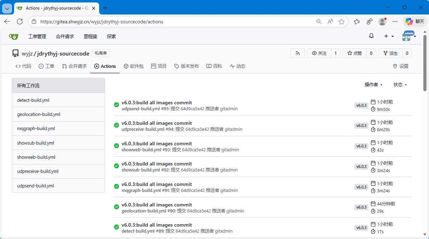Expand the 操作者 filter dropdown
Viewport: 429px width, 239px height.
[x=373, y=84]
